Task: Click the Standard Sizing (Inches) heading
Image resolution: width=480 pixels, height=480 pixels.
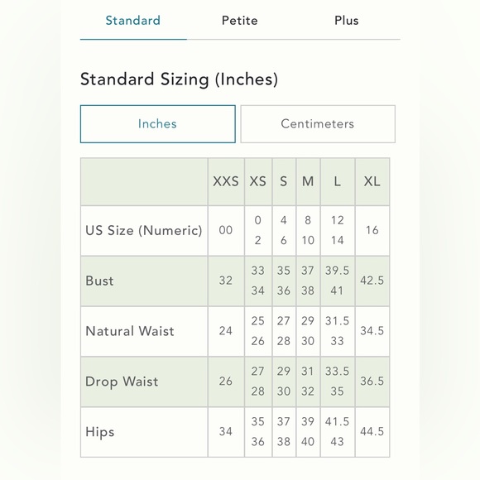Action: point(179,79)
